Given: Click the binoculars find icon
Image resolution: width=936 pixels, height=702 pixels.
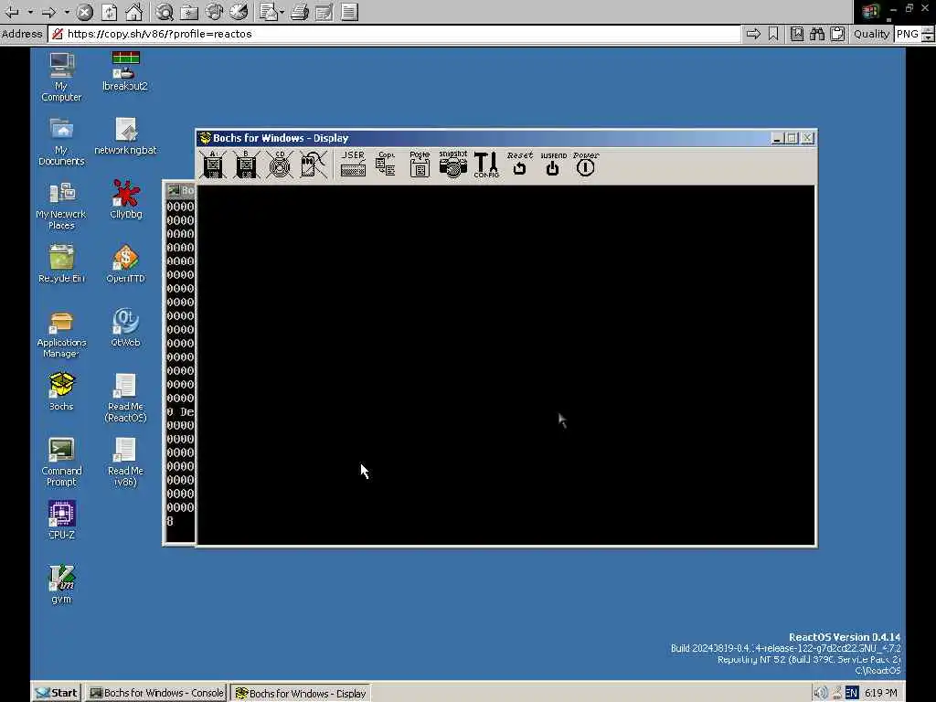Looking at the screenshot, I should tap(817, 34).
